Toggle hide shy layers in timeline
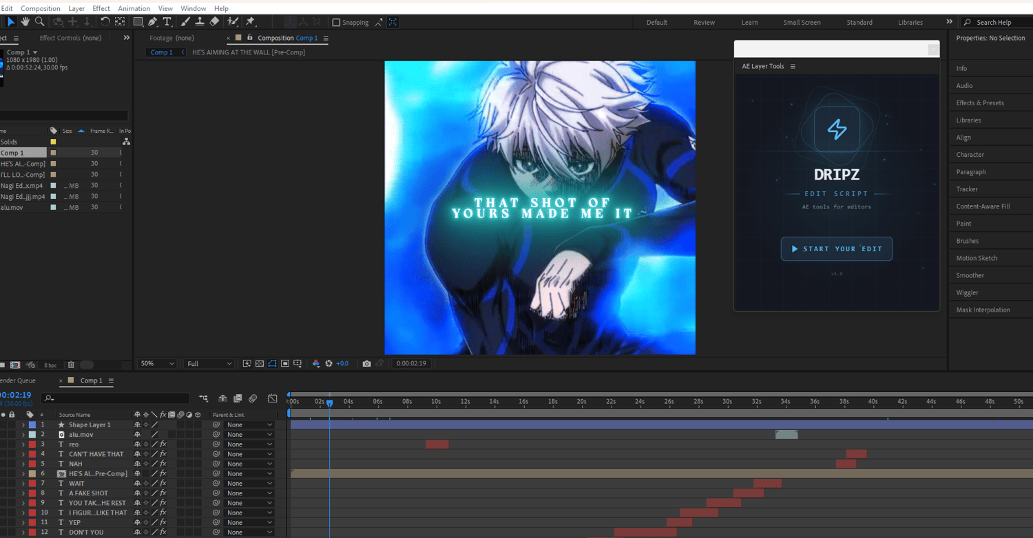This screenshot has width=1033, height=538. pos(222,398)
